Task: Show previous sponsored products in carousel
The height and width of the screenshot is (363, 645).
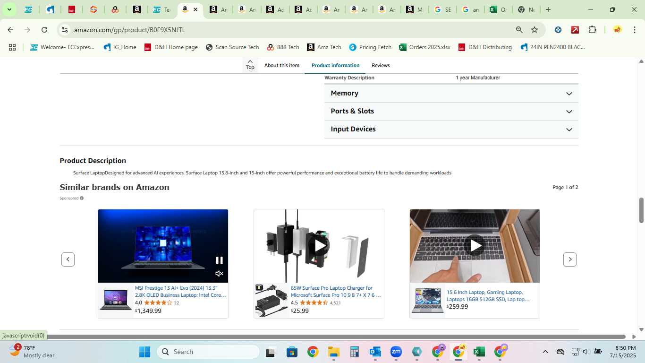Action: [x=68, y=259]
